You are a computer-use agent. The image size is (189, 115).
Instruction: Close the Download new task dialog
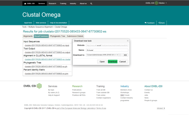tap(128, 41)
